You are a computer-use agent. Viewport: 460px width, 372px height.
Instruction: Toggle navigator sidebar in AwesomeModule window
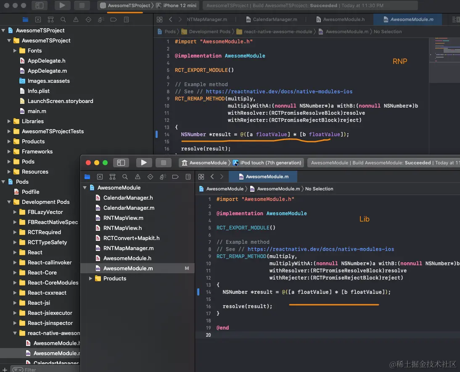pyautogui.click(x=121, y=163)
